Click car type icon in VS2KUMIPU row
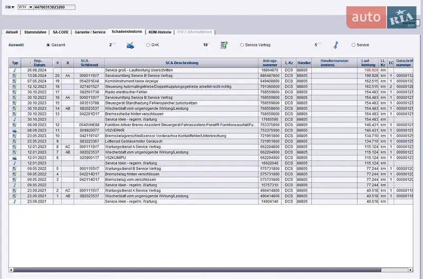This screenshot has width=423, height=279. pyautogui.click(x=15, y=158)
